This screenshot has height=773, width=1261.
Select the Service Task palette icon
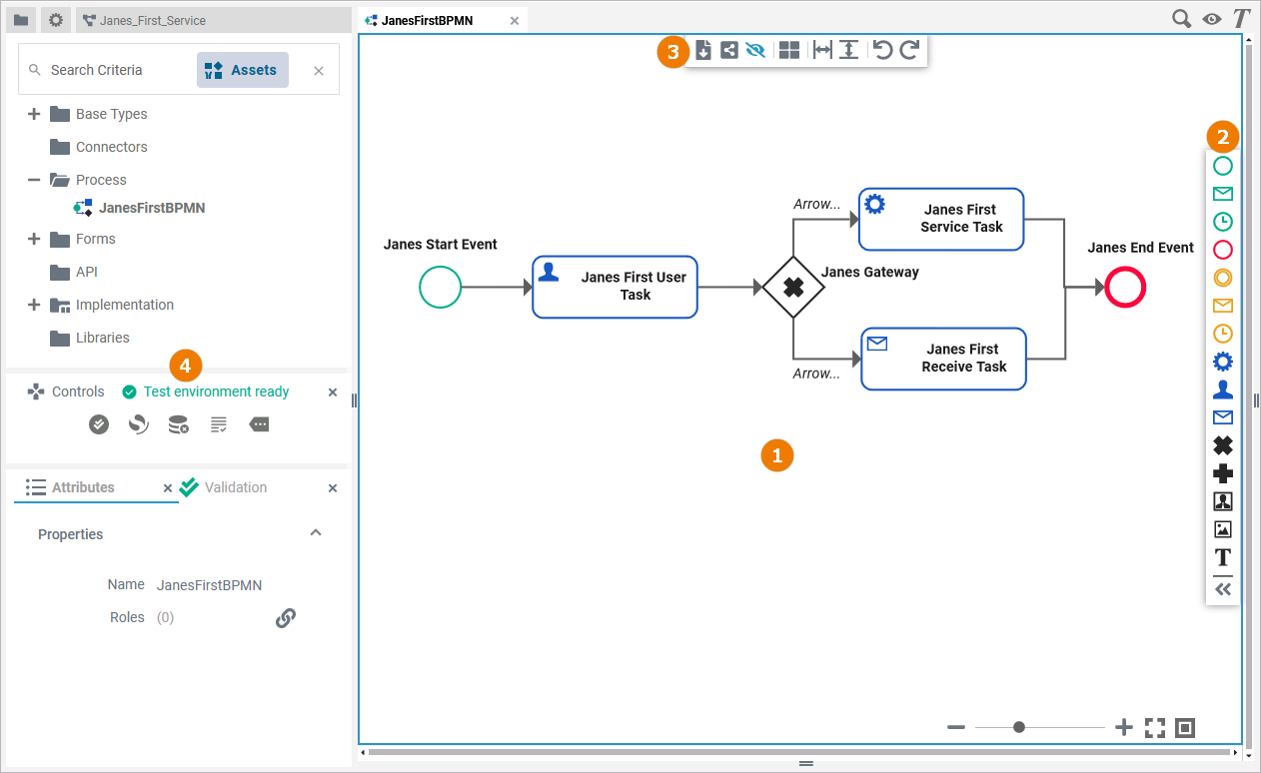pos(1223,361)
